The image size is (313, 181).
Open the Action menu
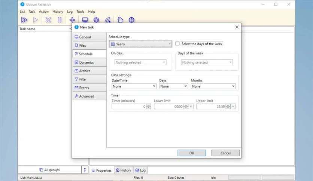(44, 12)
